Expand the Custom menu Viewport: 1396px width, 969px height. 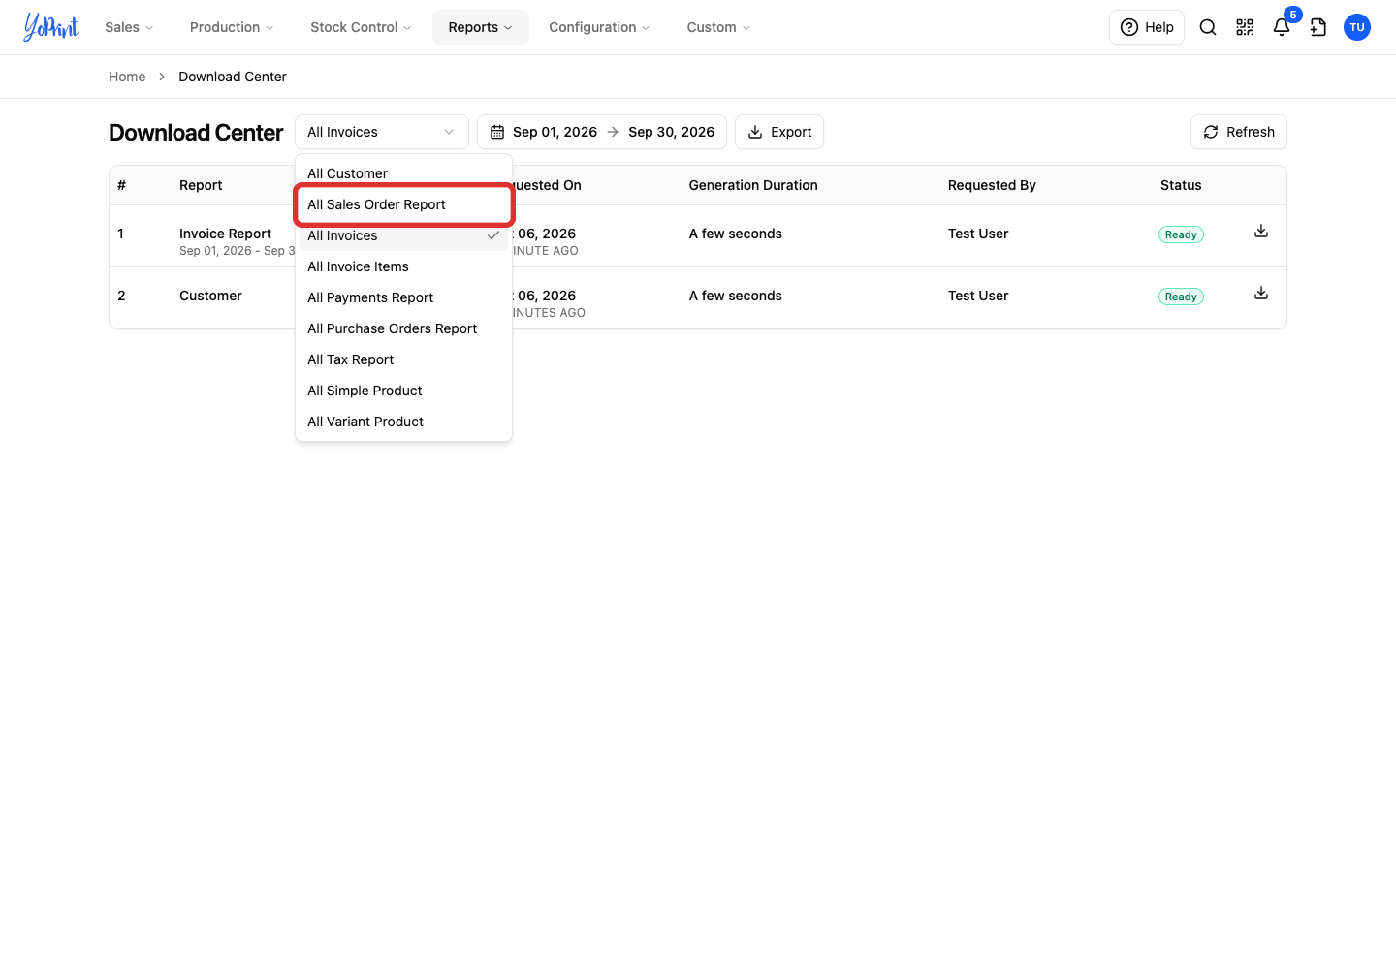click(x=718, y=27)
